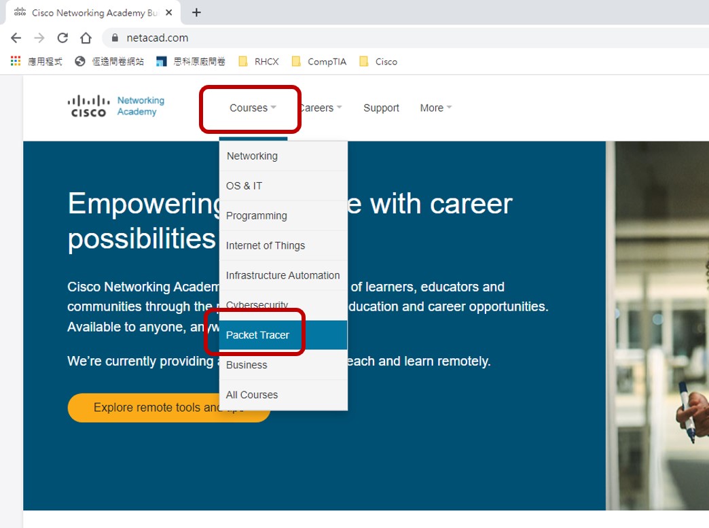Click the browser Forward arrow
The width and height of the screenshot is (709, 528).
(39, 38)
